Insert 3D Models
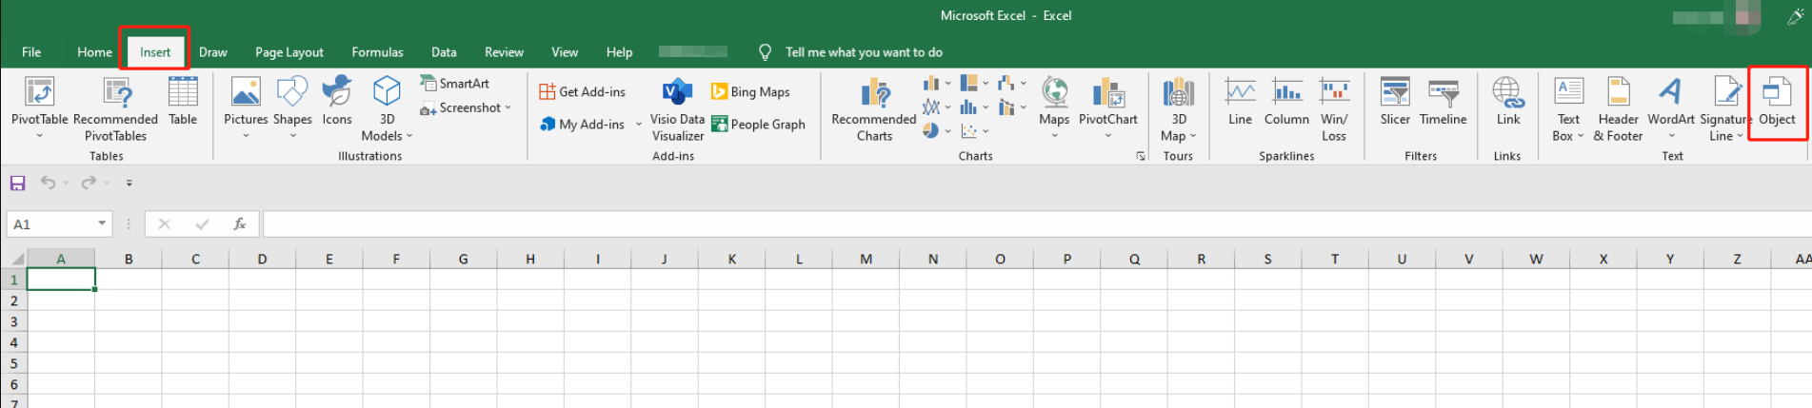The height and width of the screenshot is (408, 1812). coord(387,107)
